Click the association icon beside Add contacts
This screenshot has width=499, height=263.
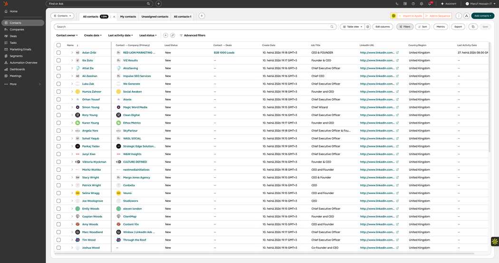(467, 16)
